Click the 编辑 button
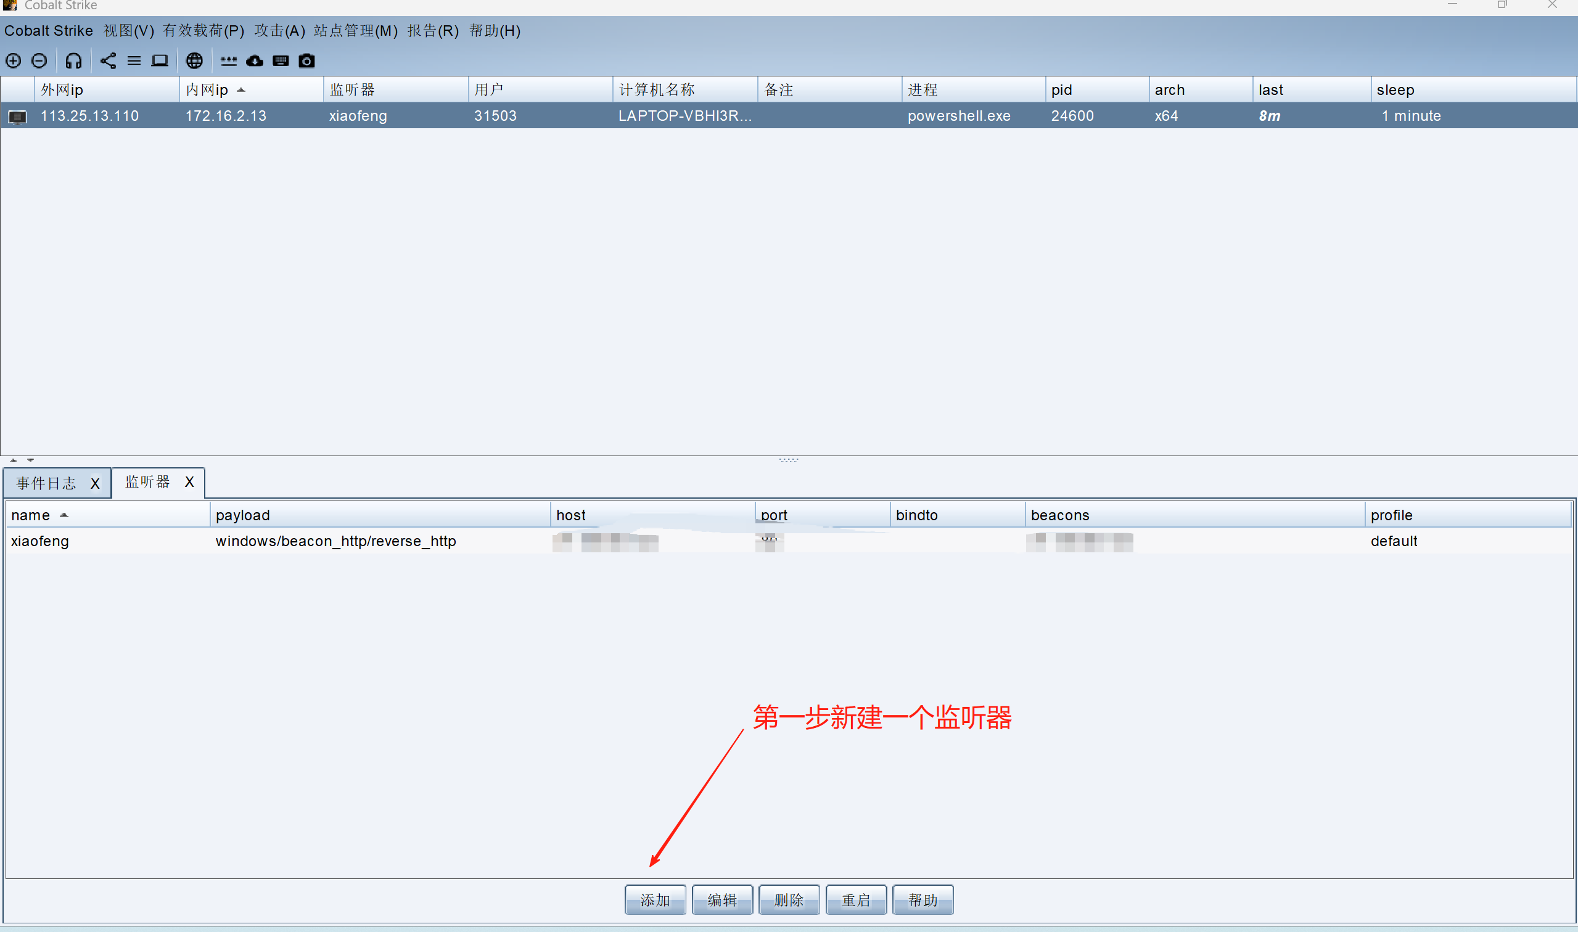The image size is (1578, 932). (x=723, y=900)
